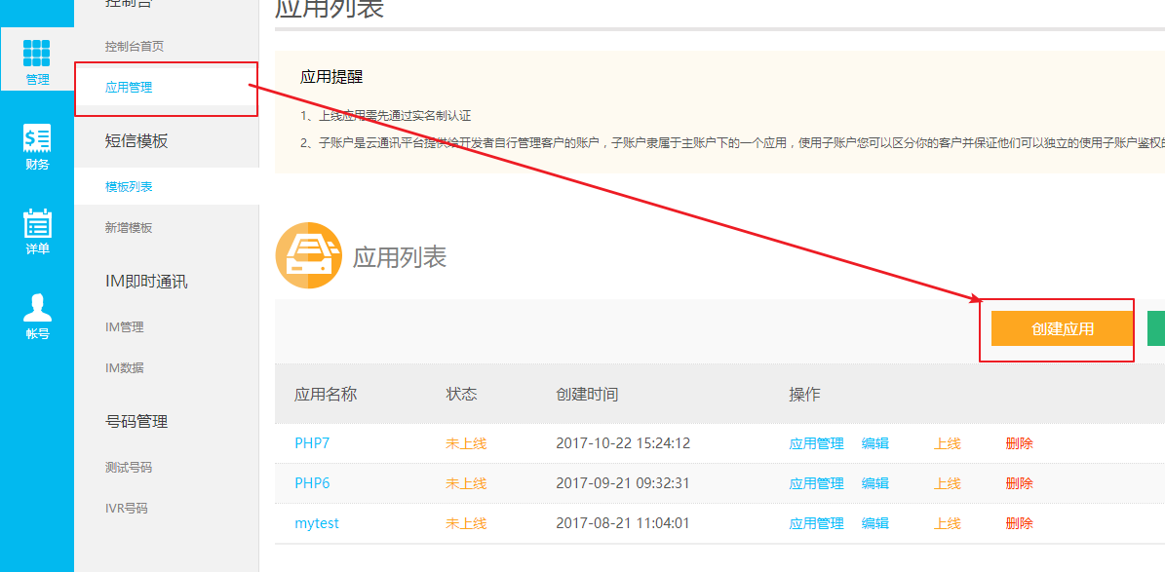Click the green button beside 创建应用
This screenshot has height=572, width=1165.
[x=1156, y=328]
